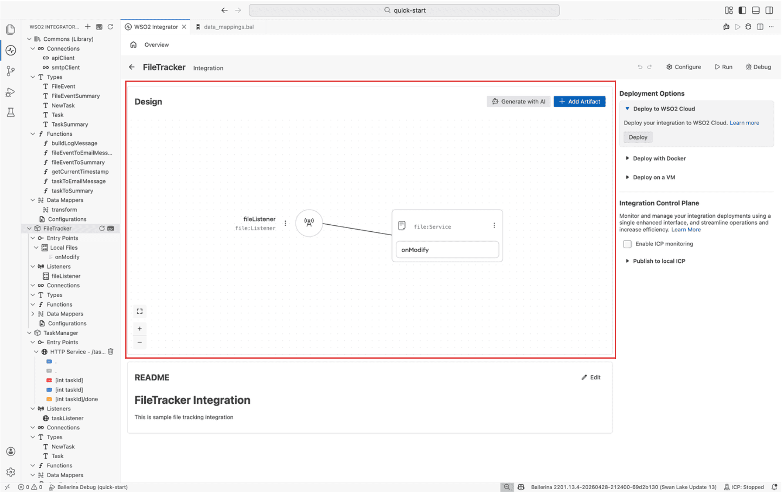Open the fileListener node options menu
The height and width of the screenshot is (494, 782).
click(285, 223)
